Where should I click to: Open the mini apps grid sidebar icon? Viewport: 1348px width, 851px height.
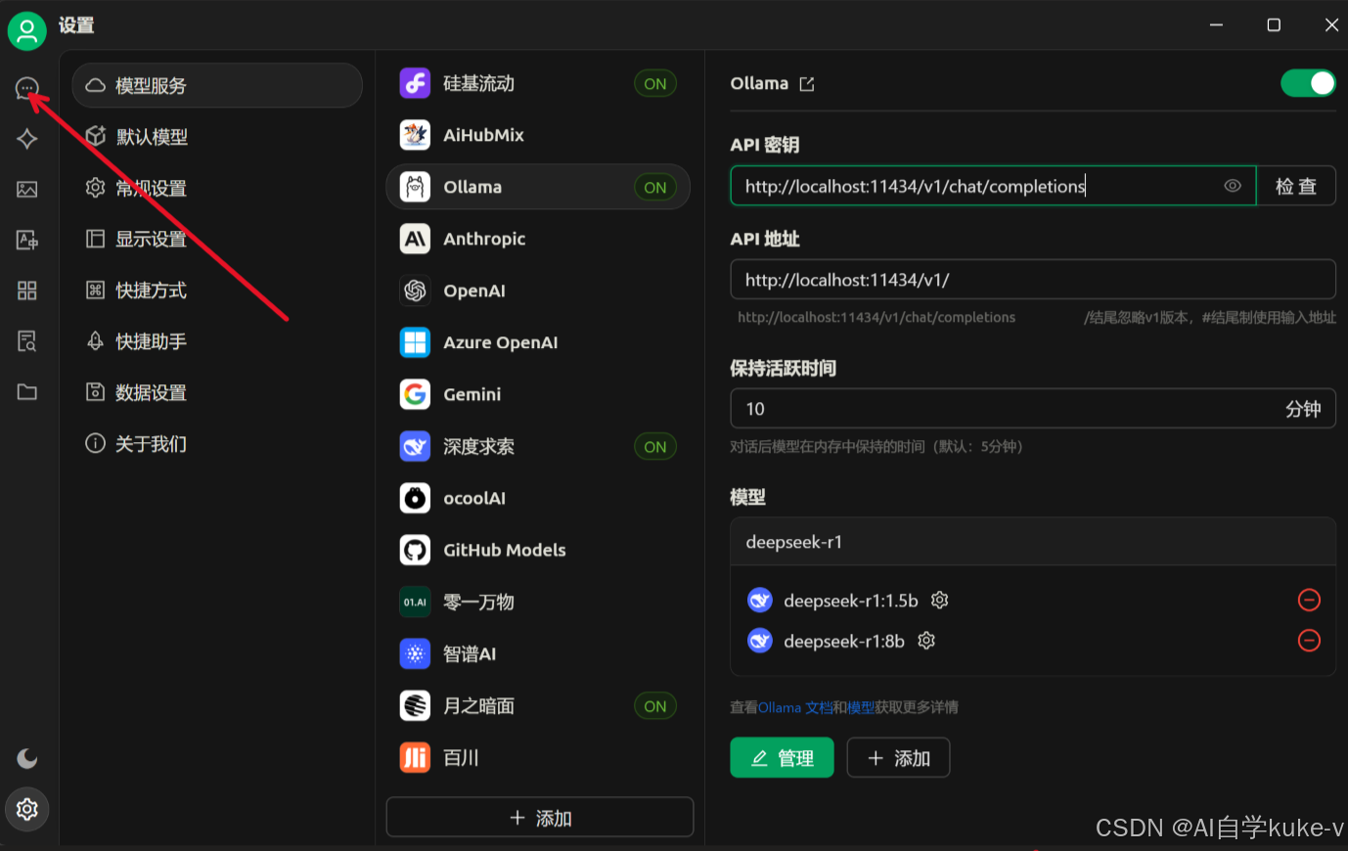coord(27,291)
